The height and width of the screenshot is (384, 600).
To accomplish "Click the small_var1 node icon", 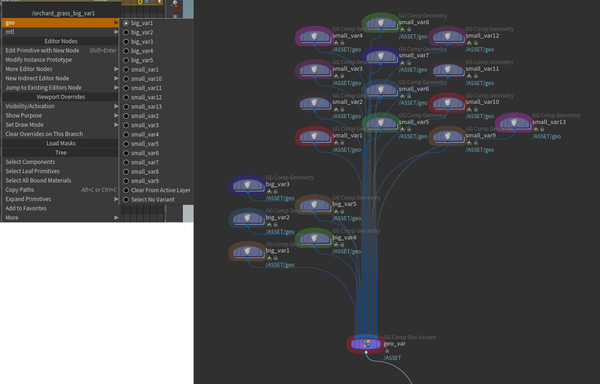I will [314, 136].
